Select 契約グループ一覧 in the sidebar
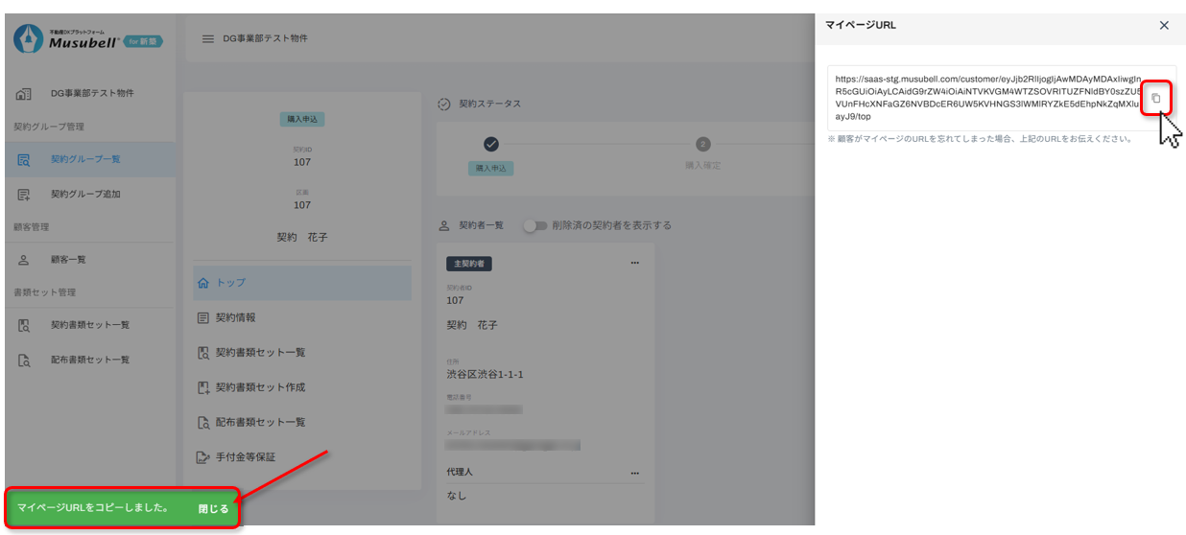Screen dimensions: 1186x535 point(85,159)
